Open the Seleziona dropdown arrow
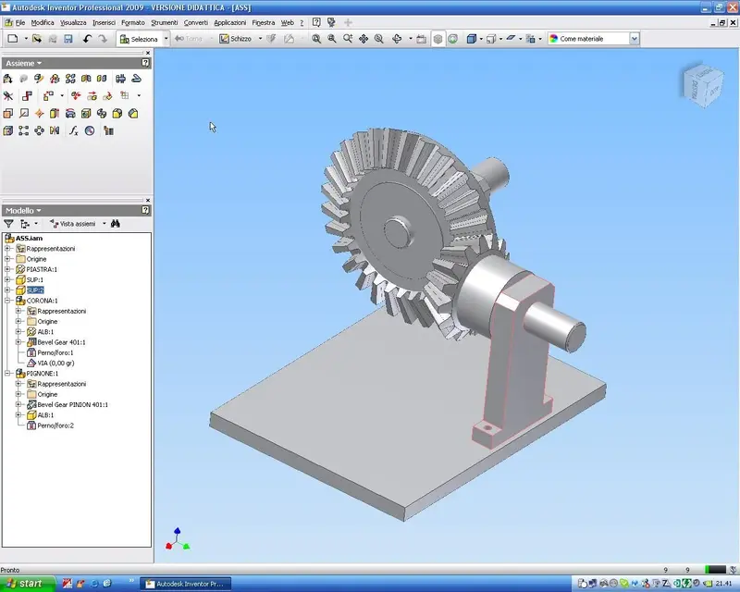The height and width of the screenshot is (592, 740). tap(166, 39)
